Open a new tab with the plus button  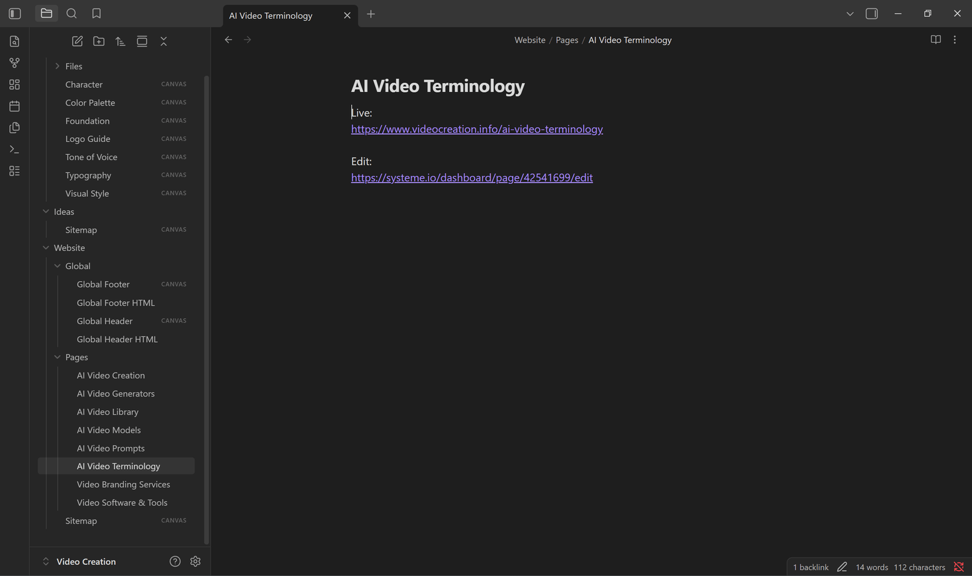click(371, 14)
